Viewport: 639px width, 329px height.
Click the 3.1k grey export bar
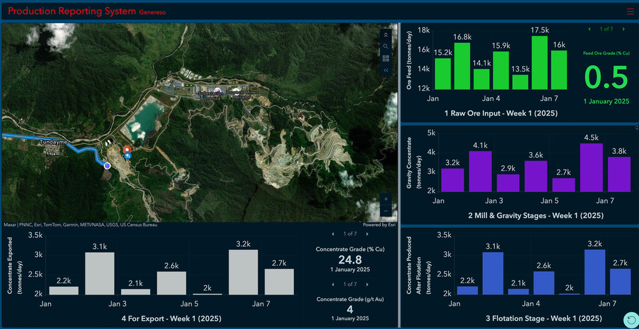(x=100, y=273)
